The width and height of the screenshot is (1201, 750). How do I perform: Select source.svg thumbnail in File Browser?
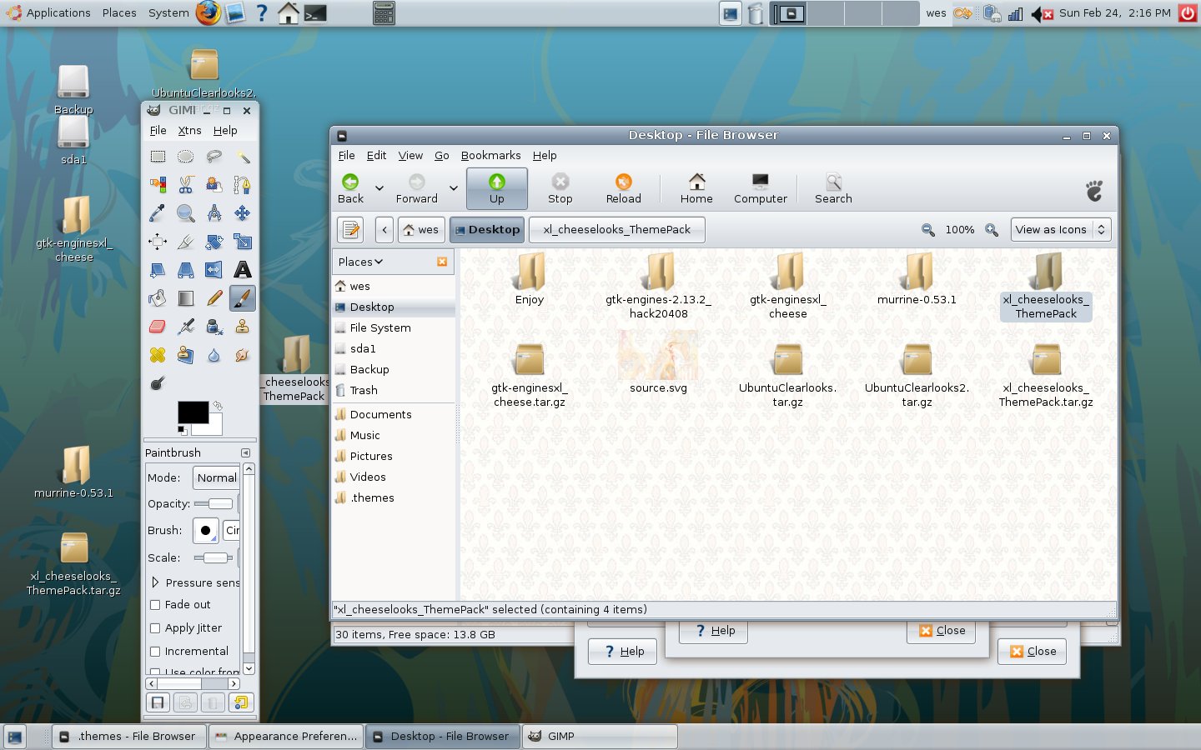click(658, 357)
